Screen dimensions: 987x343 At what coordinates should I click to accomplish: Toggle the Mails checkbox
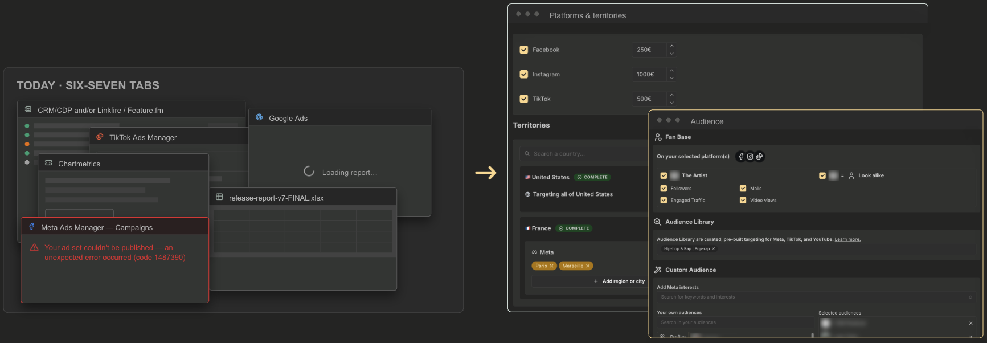743,188
